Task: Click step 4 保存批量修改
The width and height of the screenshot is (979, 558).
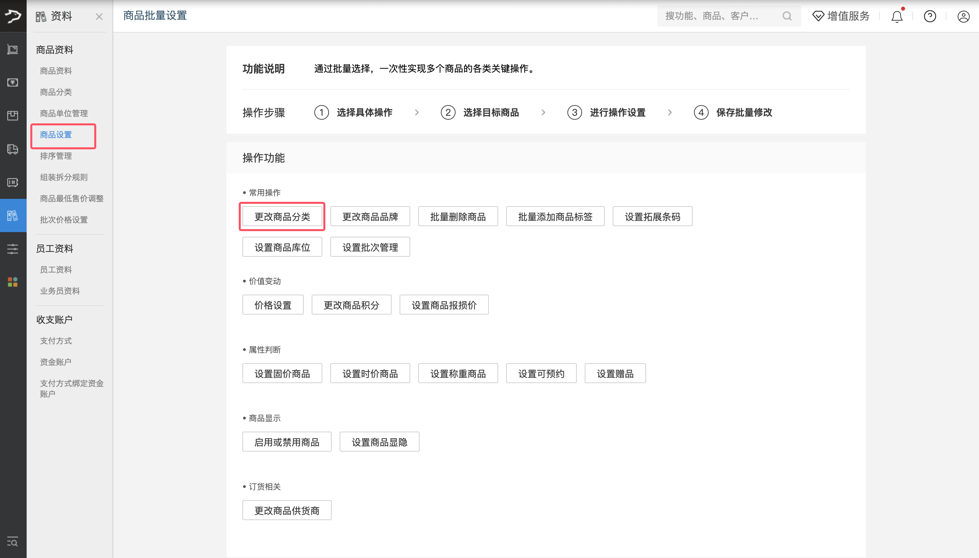Action: [x=733, y=112]
